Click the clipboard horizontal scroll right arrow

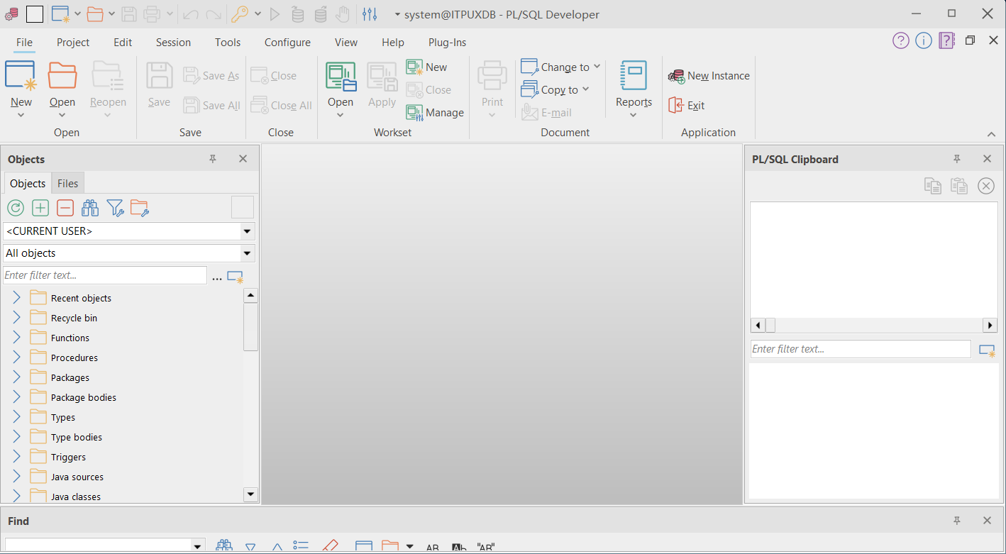coord(990,326)
